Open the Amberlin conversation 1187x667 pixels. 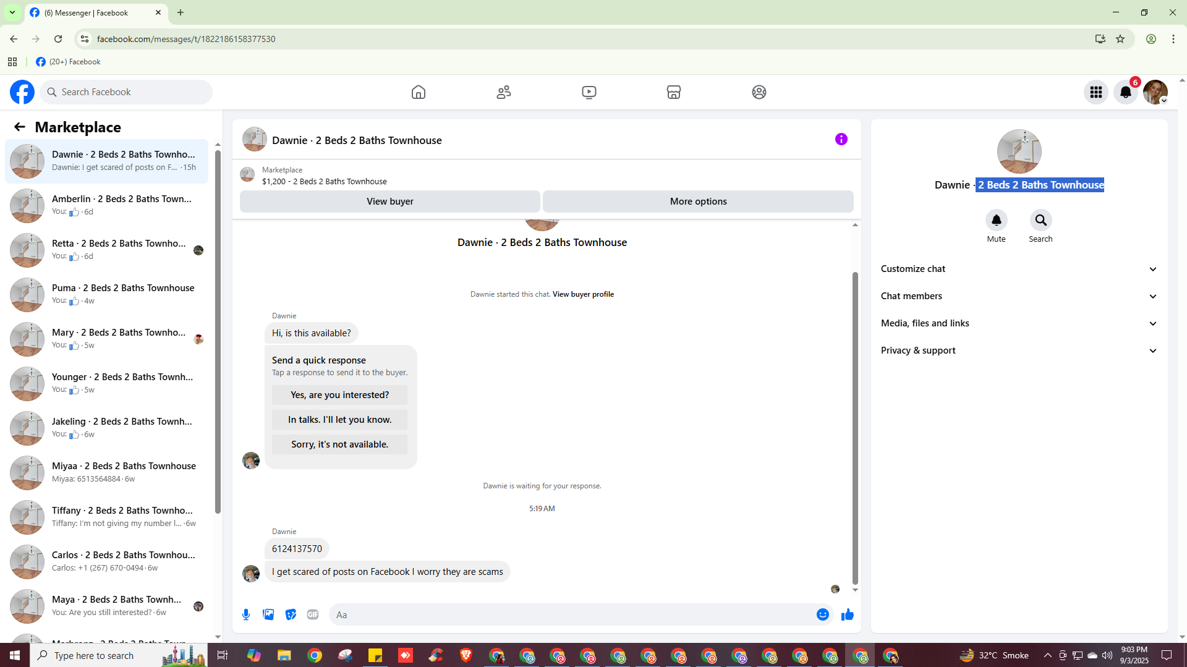point(106,206)
